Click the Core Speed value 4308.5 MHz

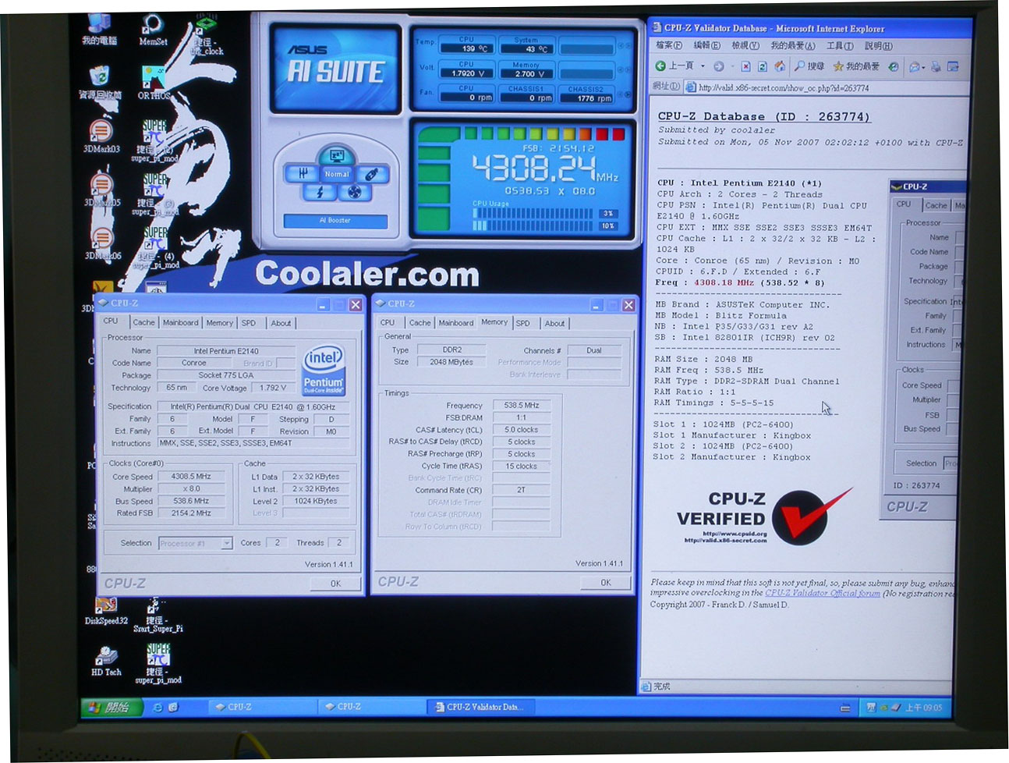pos(192,477)
